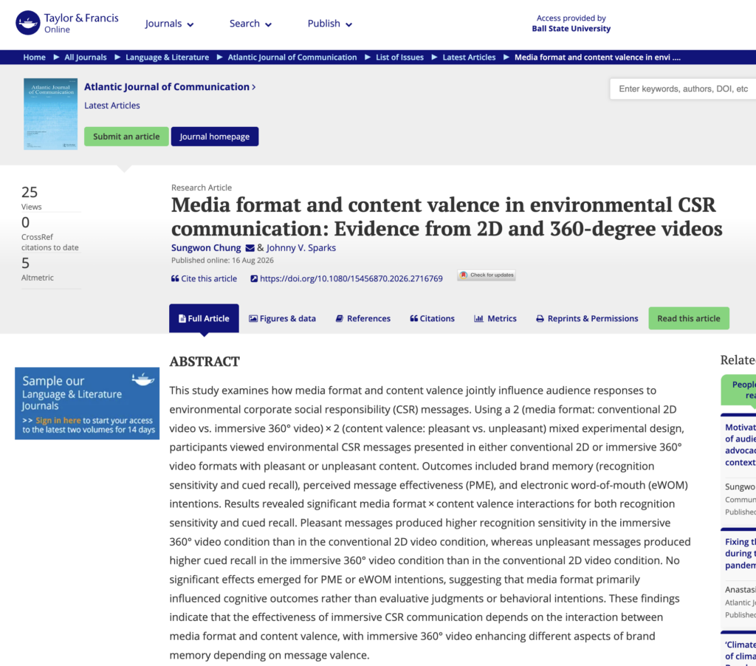
Task: Expand the Journals dropdown menu
Action: click(x=169, y=24)
